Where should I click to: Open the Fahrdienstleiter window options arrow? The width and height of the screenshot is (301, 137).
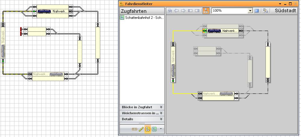point(280,4)
